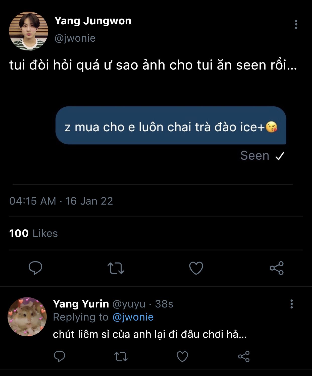
Task: Reply to Yang Yurin's comment
Action: [60, 356]
